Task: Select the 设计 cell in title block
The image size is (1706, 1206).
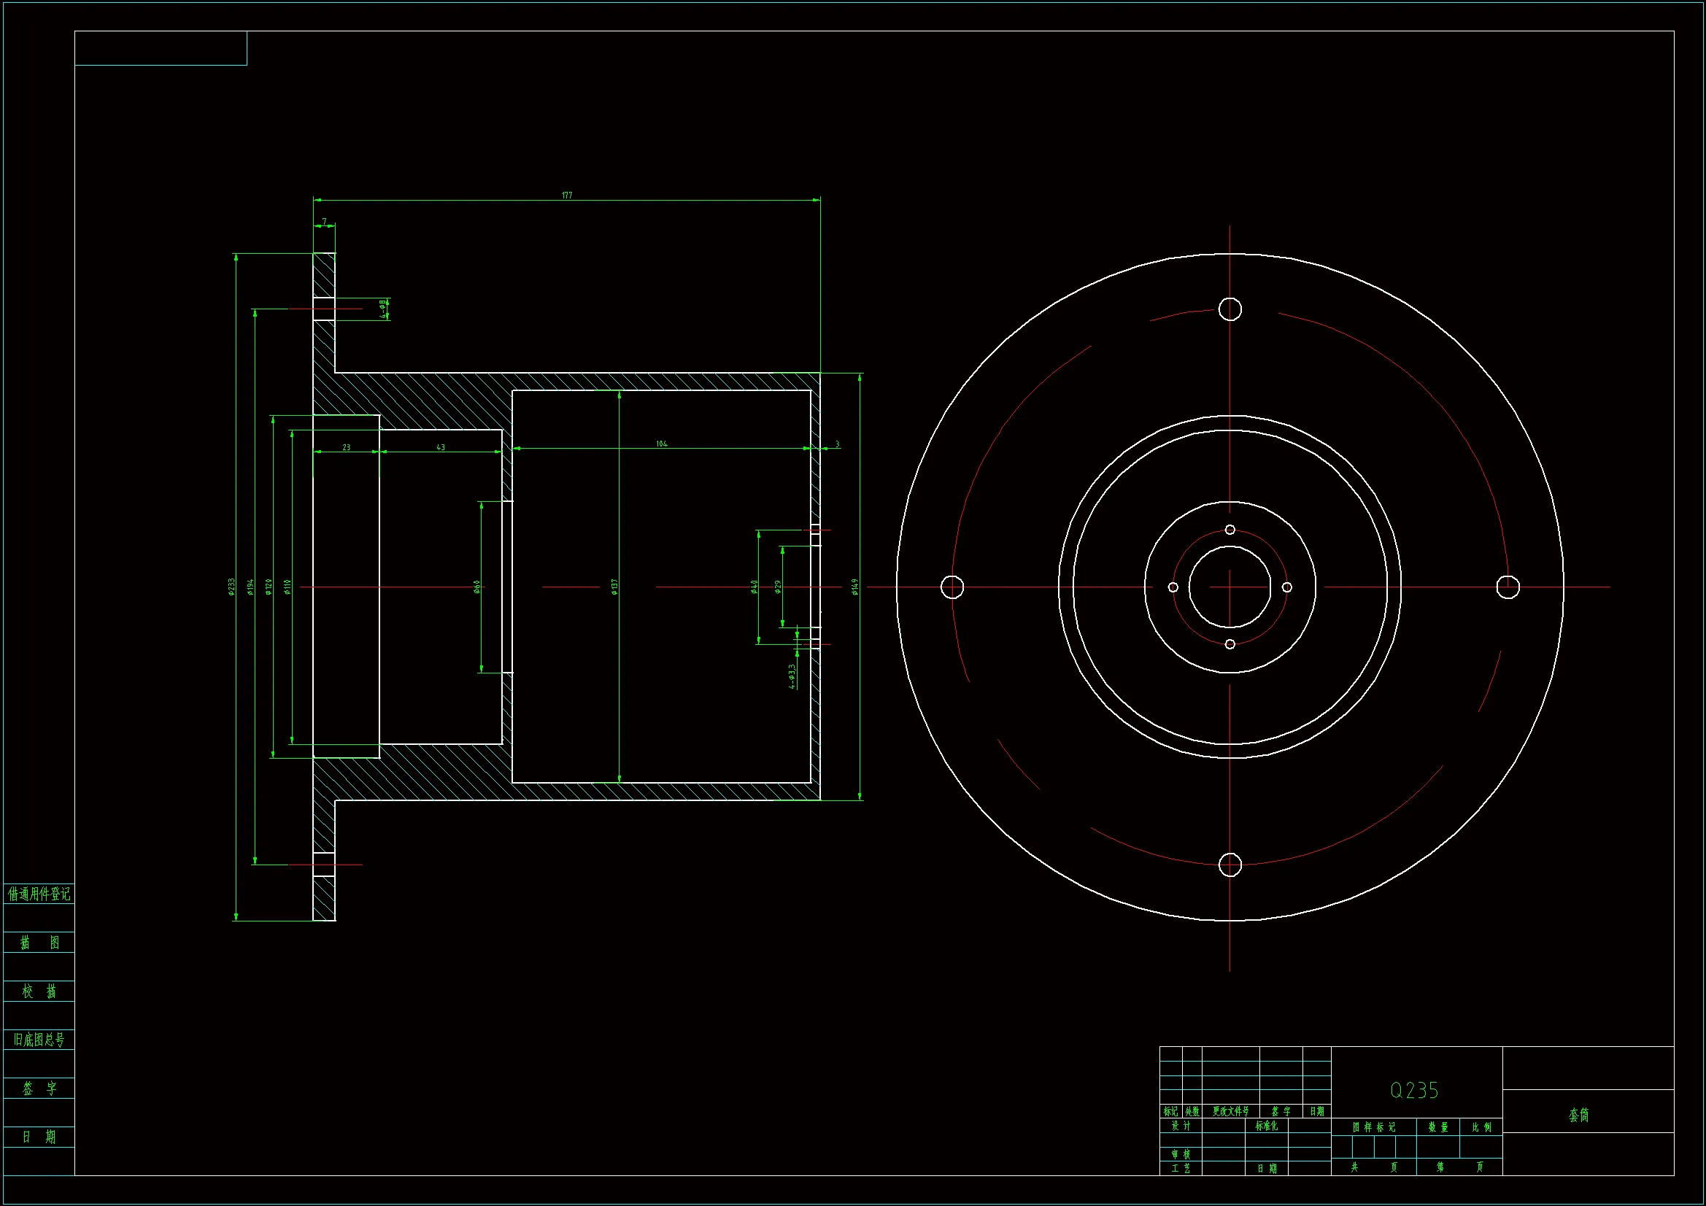Action: point(1181,1126)
